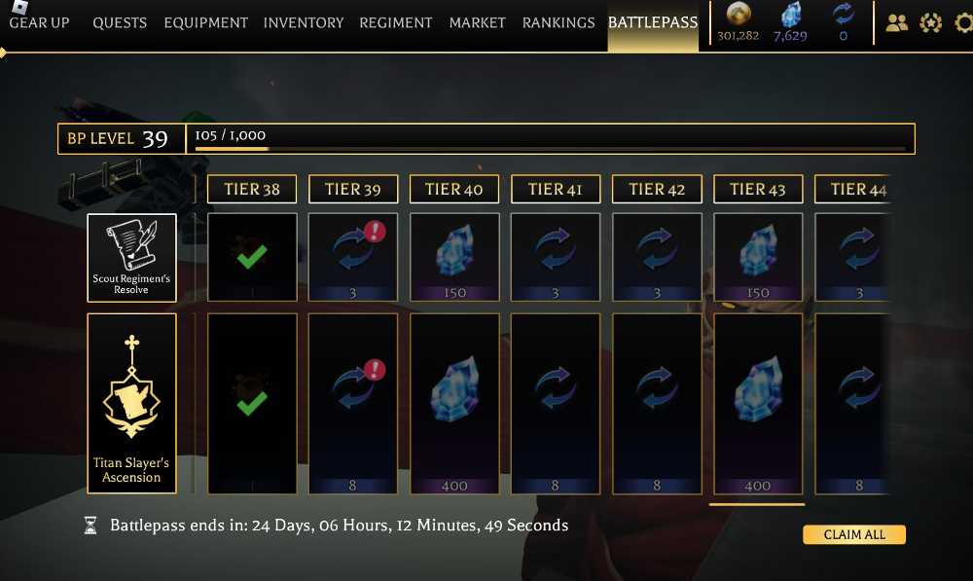
Task: Open the Regiment tab
Action: point(396,23)
